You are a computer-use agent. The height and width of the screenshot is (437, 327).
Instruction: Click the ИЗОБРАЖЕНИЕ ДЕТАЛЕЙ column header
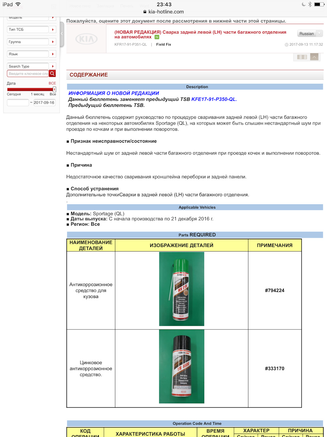point(182,245)
